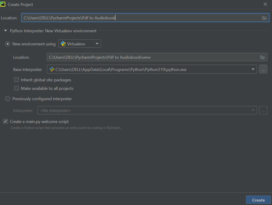Open the disabled Interpreter dropdown
Screen dimensions: 272x205
point(147,110)
